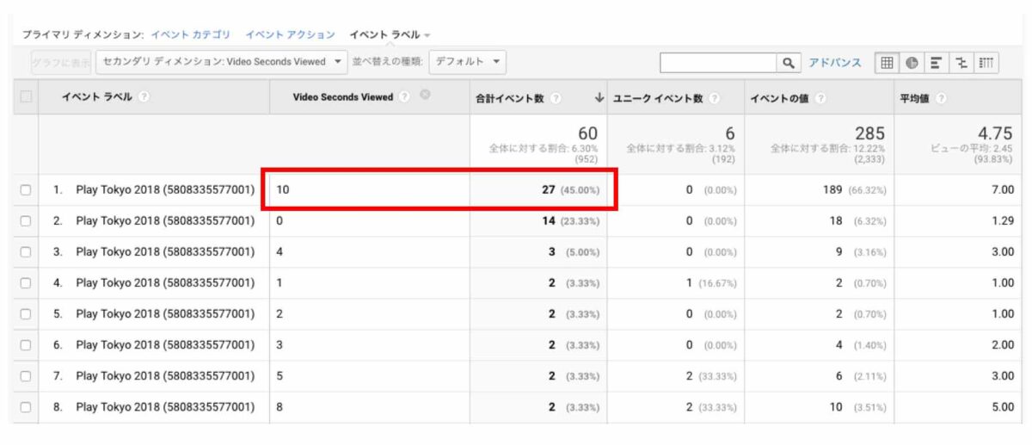Switch primary dimension to イベント カテゴリ
Screen dimensions: 1032x445
pyautogui.click(x=190, y=35)
